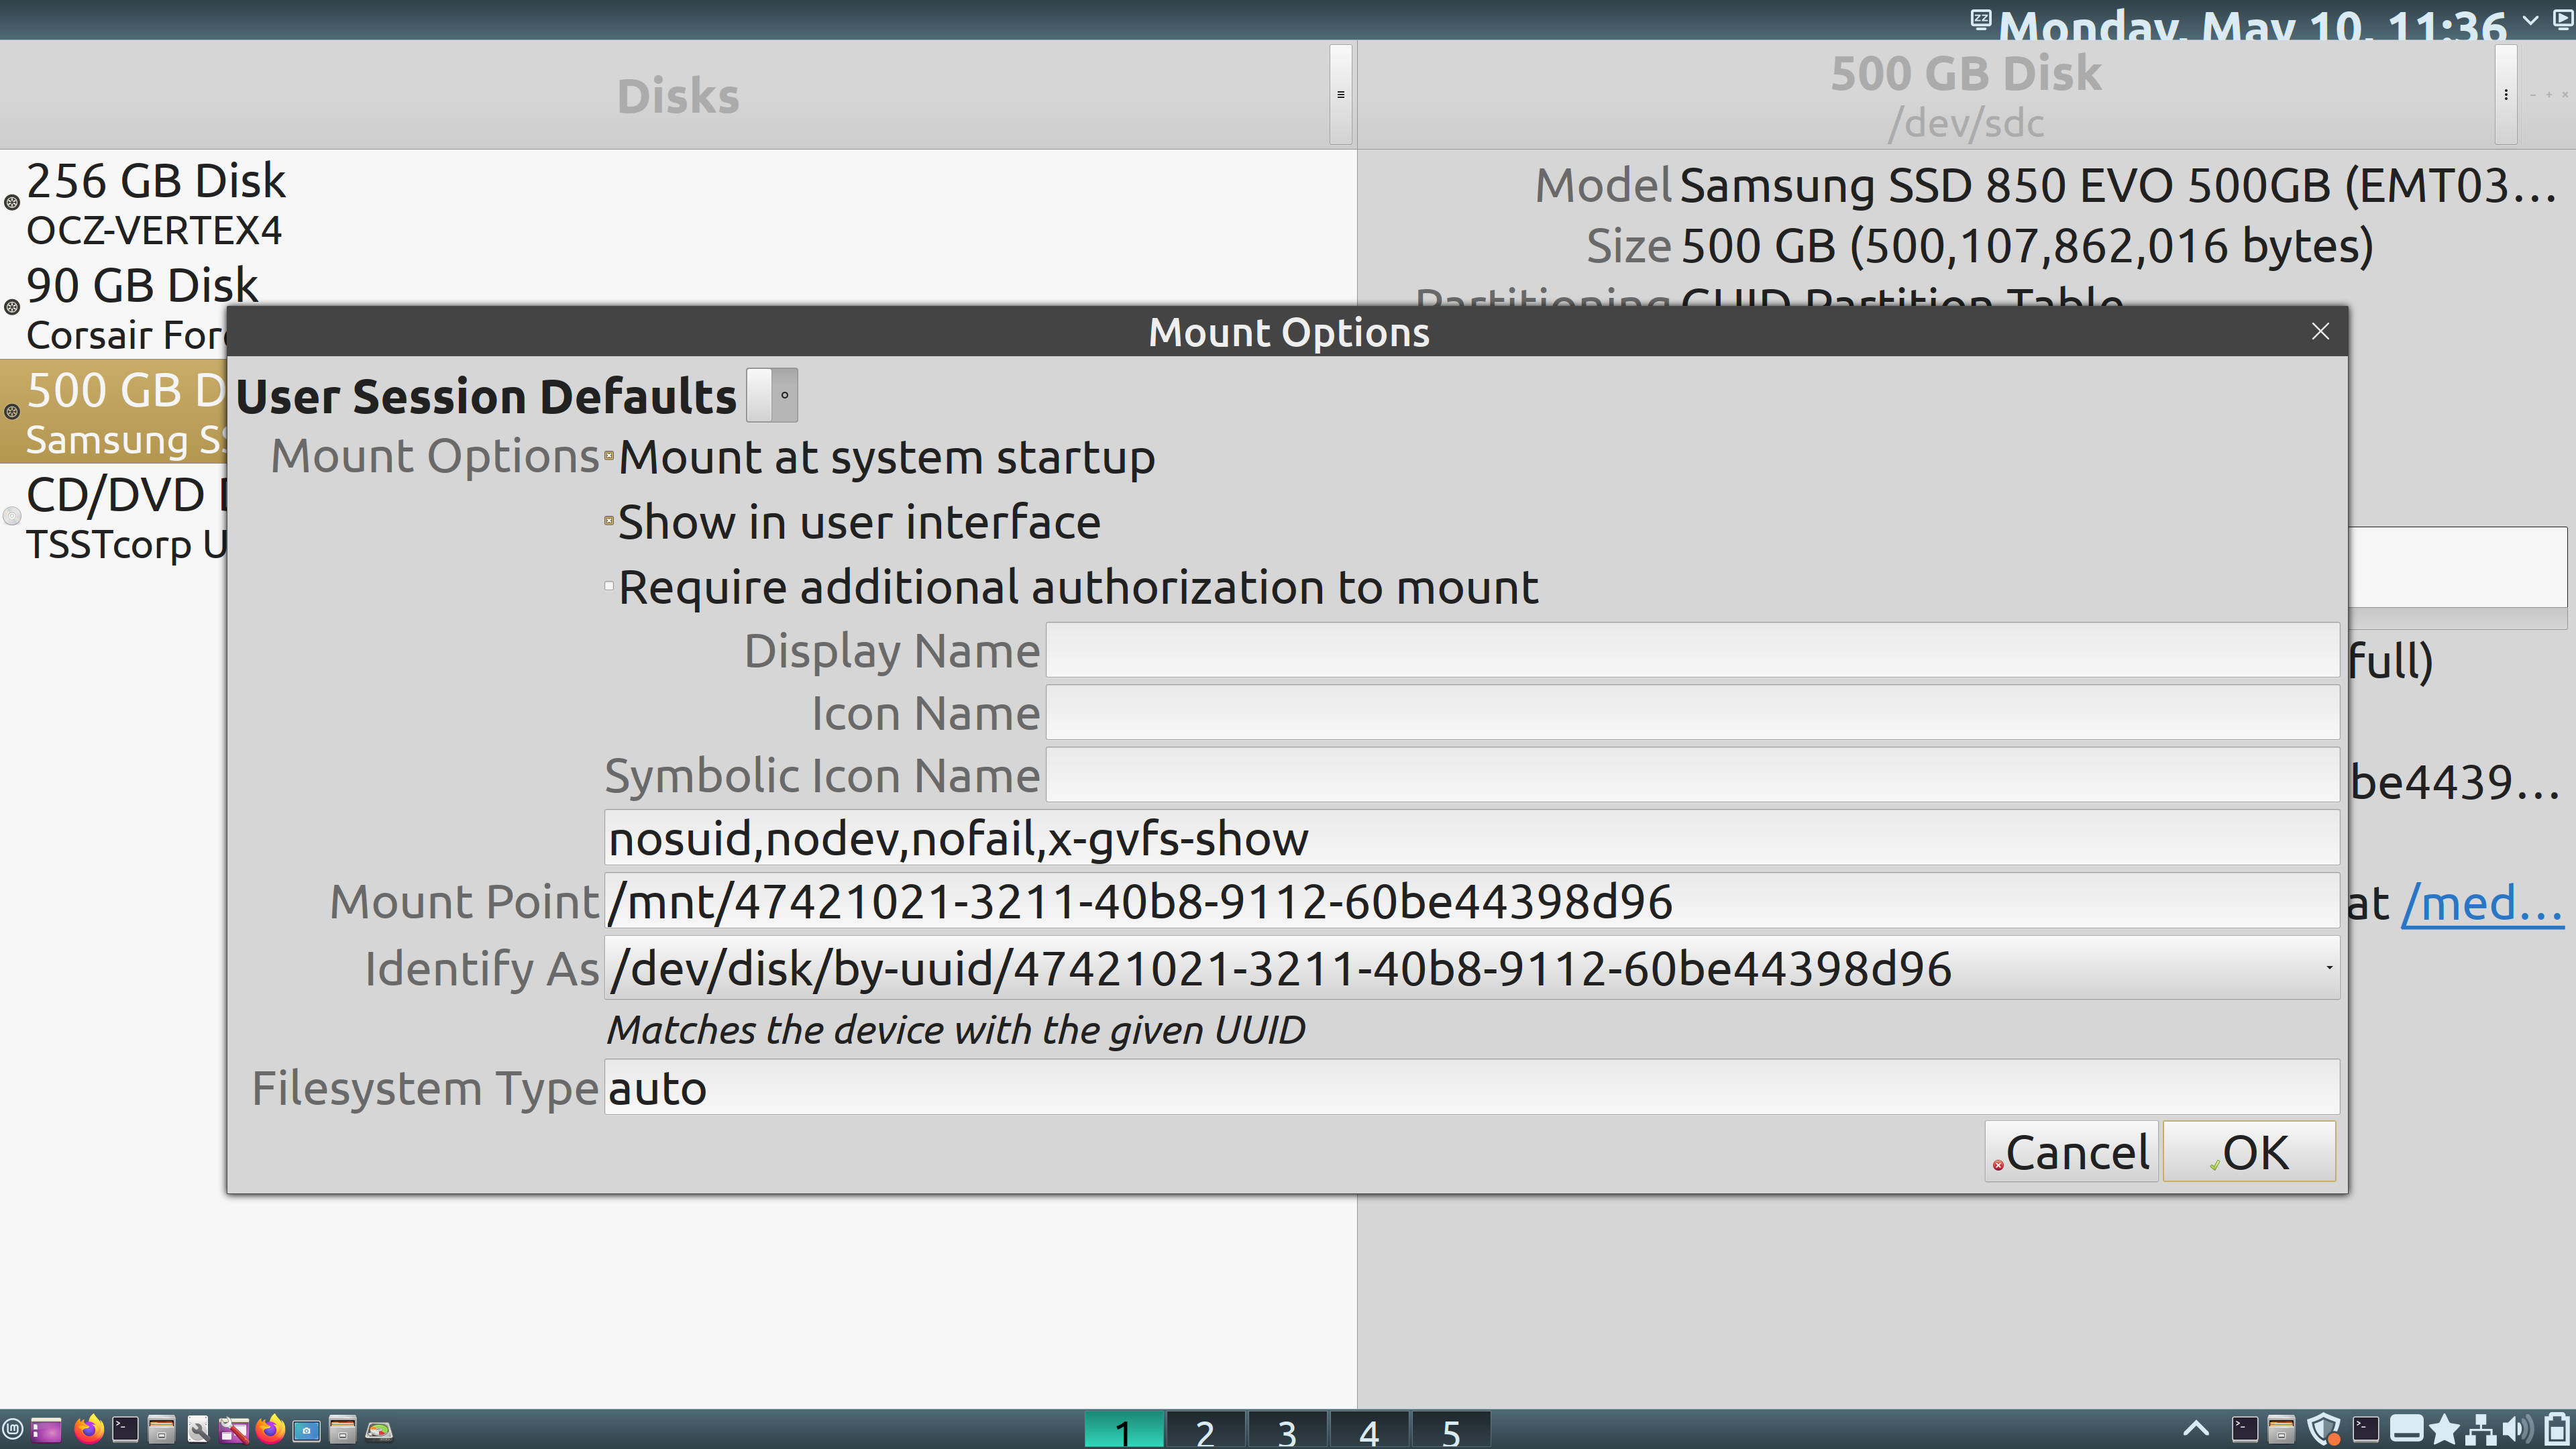Expand hidden tray icons chevron
The image size is (2576, 1449).
(2196, 1429)
